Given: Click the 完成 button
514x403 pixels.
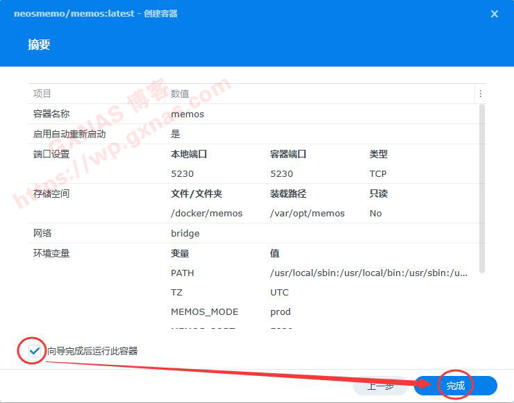Looking at the screenshot, I should coord(456,386).
